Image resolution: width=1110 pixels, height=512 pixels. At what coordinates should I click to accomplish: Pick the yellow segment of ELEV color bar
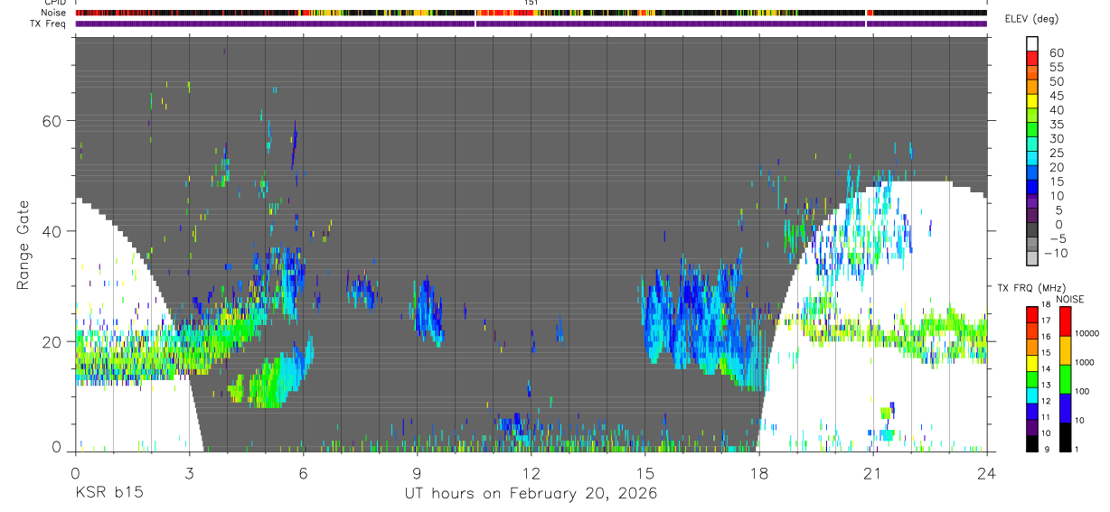point(1032,101)
